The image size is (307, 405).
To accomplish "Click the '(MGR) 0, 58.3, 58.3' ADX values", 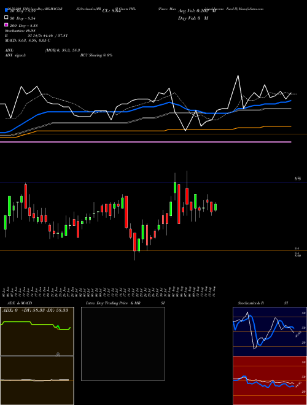I will pos(63,50).
